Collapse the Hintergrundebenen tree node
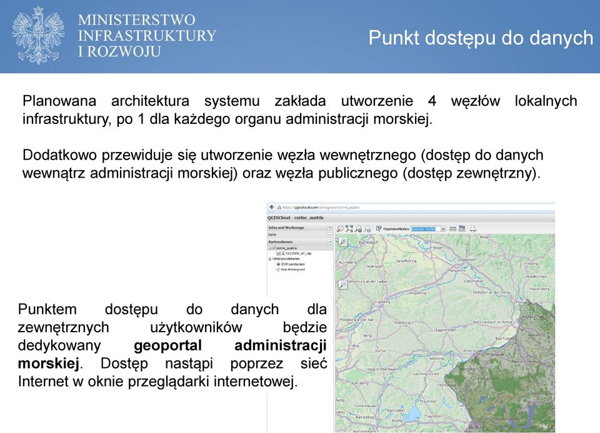This screenshot has height=433, width=600. pos(270,259)
